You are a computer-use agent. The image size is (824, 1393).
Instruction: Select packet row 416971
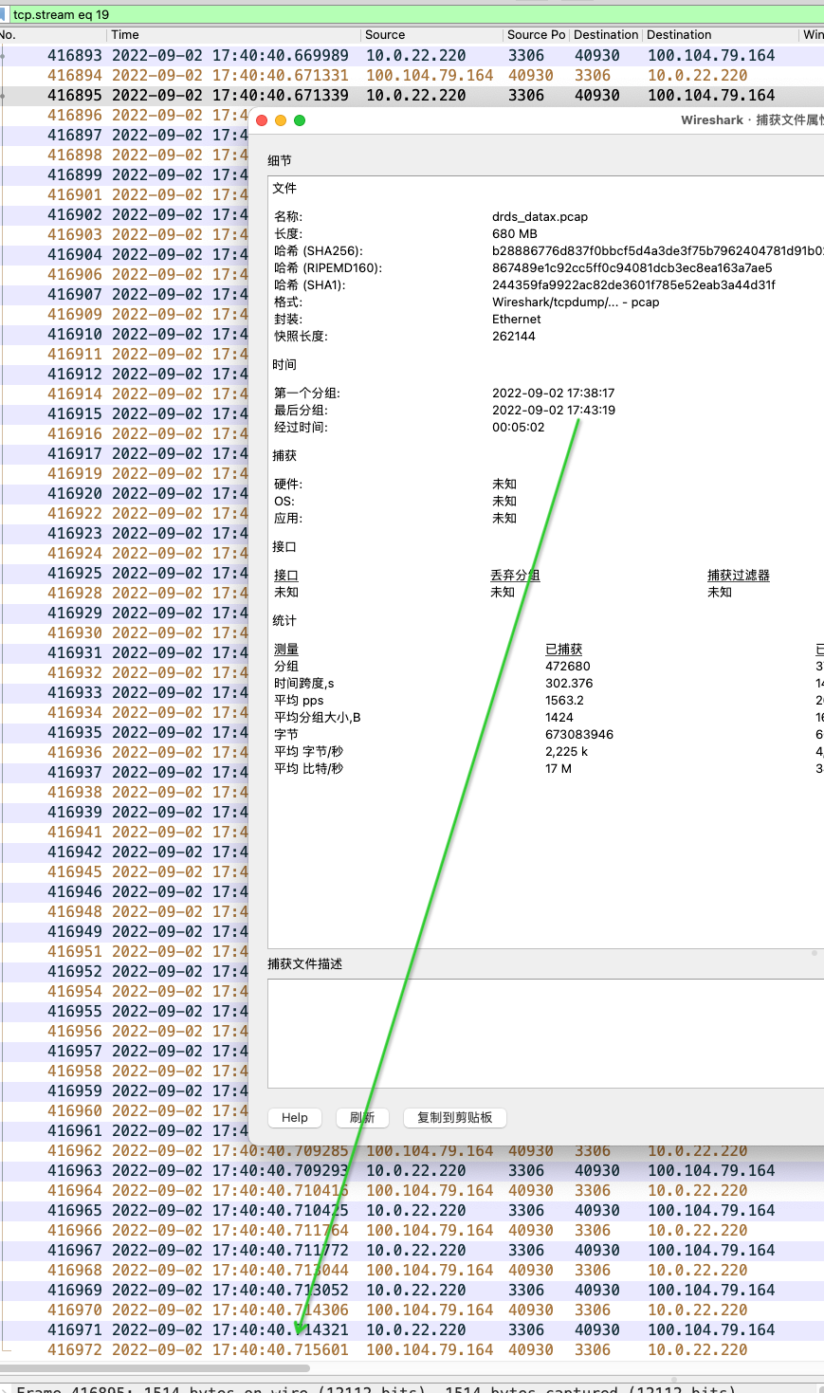(412, 1330)
